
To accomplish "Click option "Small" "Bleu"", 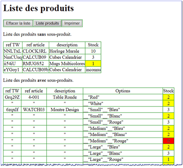I will pos(123,110).
